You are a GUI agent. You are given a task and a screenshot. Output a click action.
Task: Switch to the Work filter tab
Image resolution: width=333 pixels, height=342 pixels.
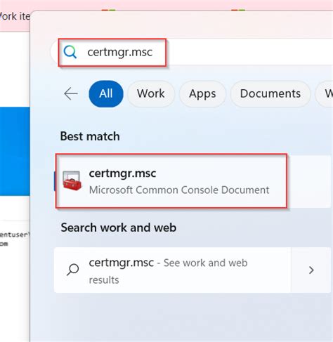pos(151,94)
